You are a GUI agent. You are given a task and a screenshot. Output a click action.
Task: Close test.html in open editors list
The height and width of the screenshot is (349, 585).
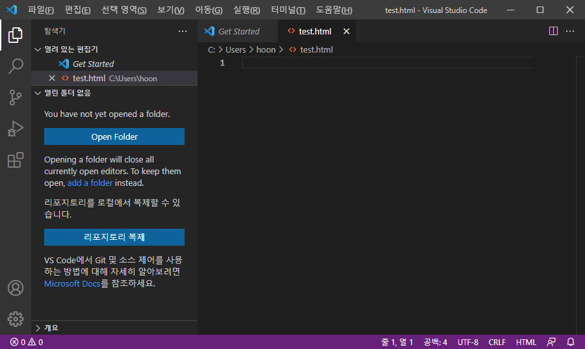(x=52, y=78)
